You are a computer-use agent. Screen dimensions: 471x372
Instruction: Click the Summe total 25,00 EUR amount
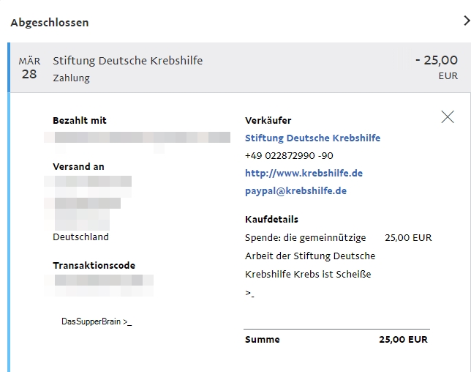point(403,340)
